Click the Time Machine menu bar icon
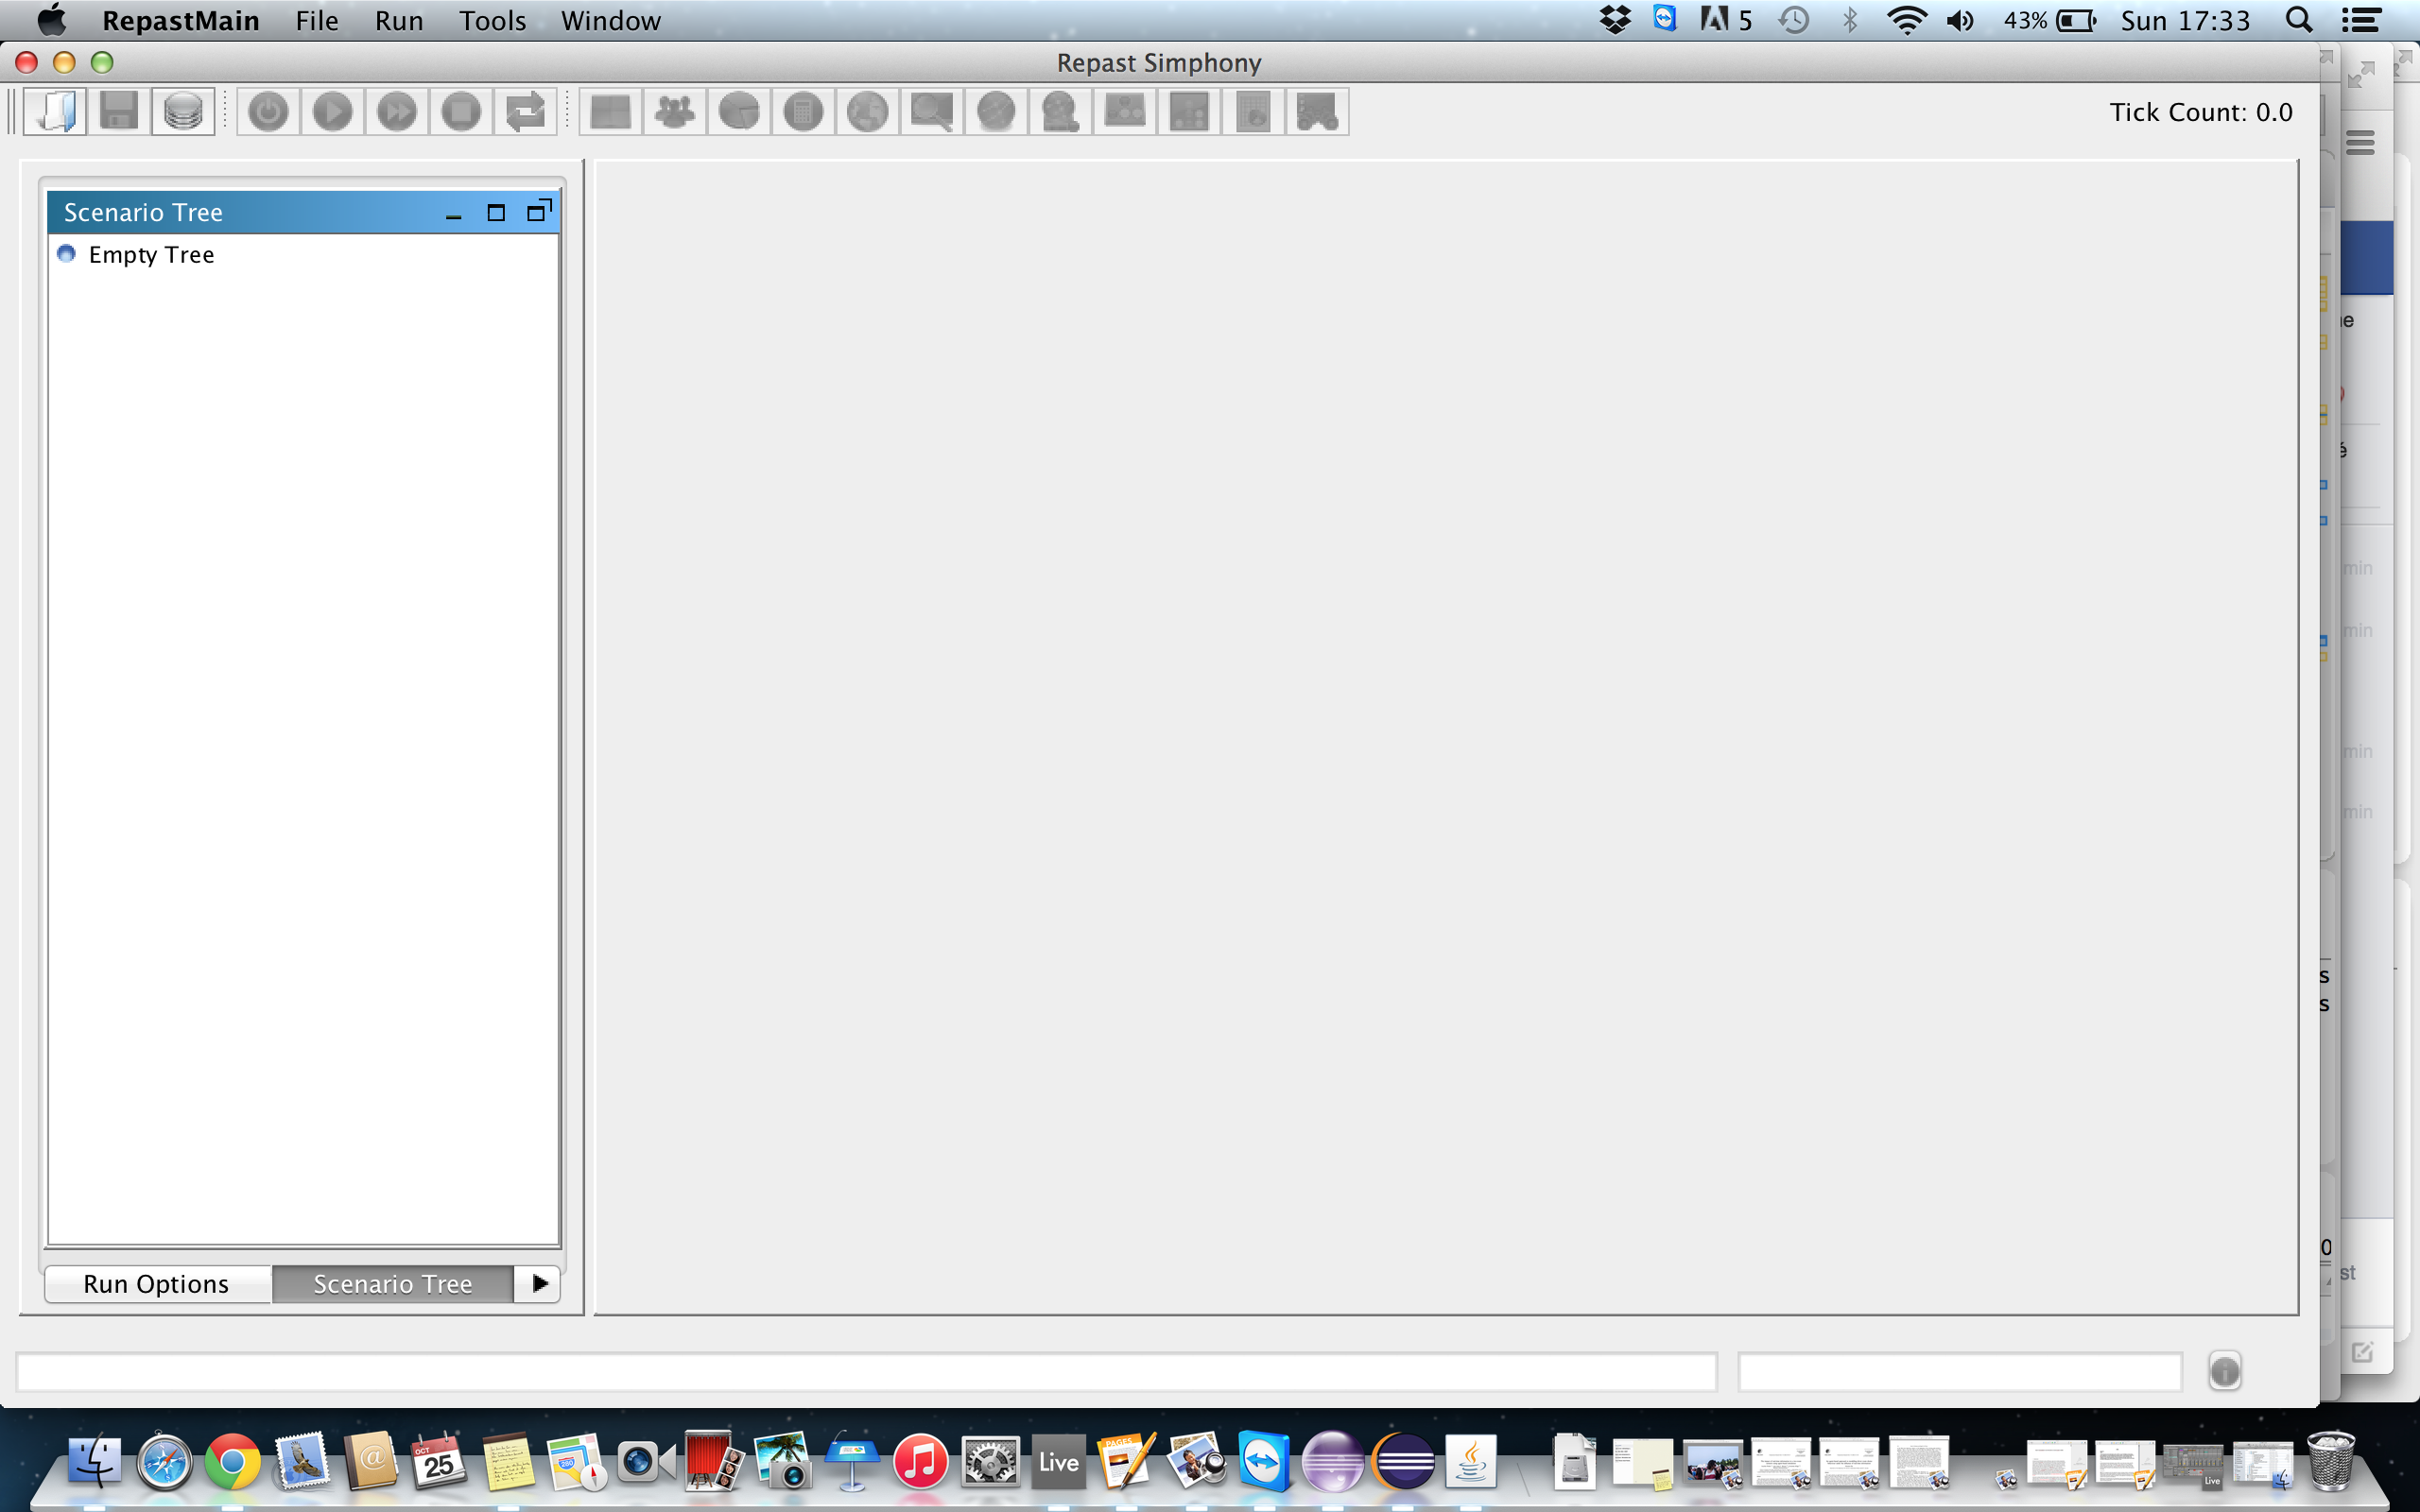Image resolution: width=2420 pixels, height=1512 pixels. pyautogui.click(x=1794, y=20)
